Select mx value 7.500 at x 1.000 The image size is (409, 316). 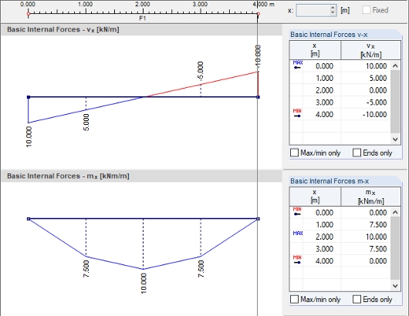click(x=378, y=224)
